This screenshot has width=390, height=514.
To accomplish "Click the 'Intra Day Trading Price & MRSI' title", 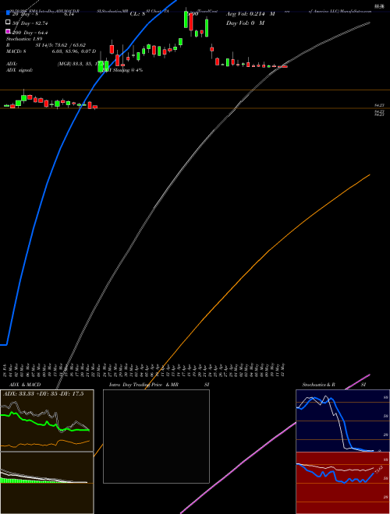I will coord(159,385).
